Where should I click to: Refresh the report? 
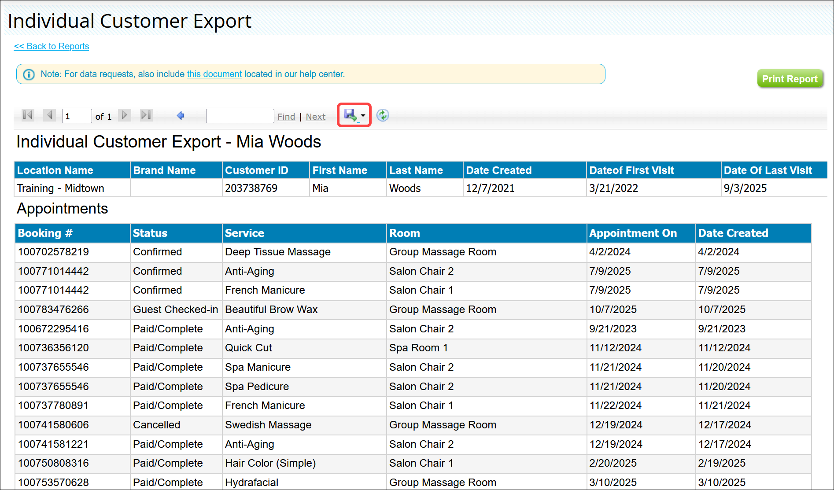pyautogui.click(x=383, y=115)
